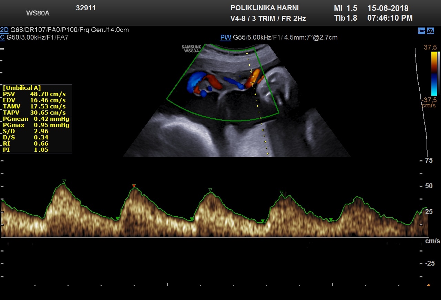The width and height of the screenshot is (441, 300).
Task: Select the first filled green end-diastolic marker
Action: [117, 218]
